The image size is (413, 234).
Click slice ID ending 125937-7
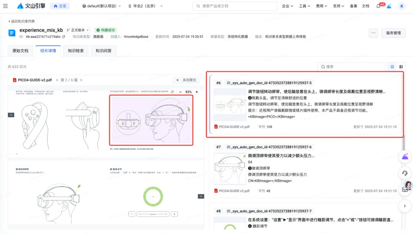(269, 211)
